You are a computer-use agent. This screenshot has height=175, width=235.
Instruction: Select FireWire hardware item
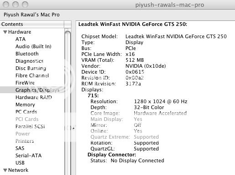25,83
